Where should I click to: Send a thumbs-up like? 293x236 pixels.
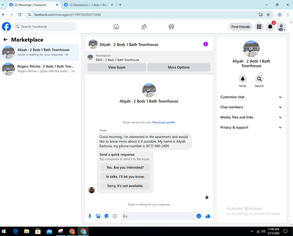coord(208,216)
